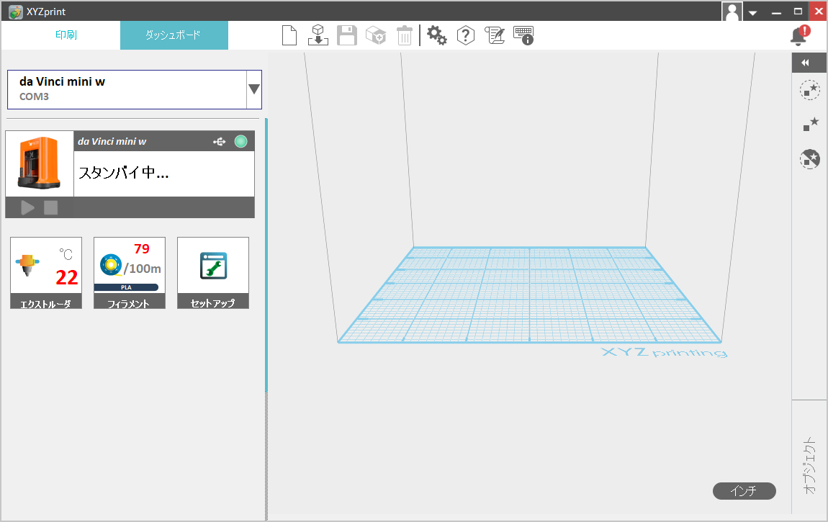Click the import 3D model icon

(318, 35)
